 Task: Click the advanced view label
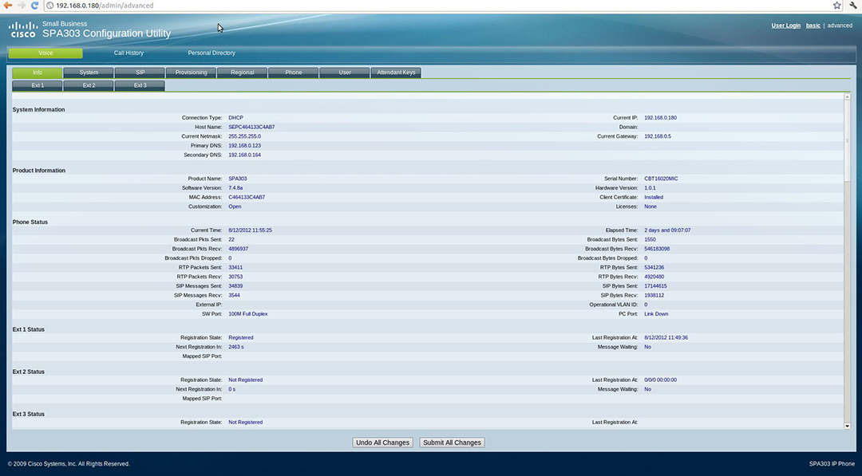(840, 26)
